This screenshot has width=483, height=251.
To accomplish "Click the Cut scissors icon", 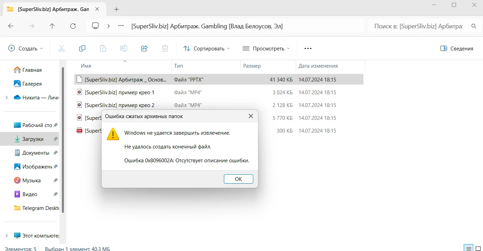I will (61, 49).
